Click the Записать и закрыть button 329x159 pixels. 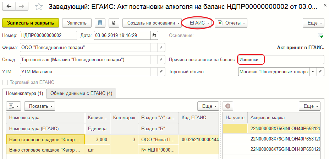click(x=30, y=23)
